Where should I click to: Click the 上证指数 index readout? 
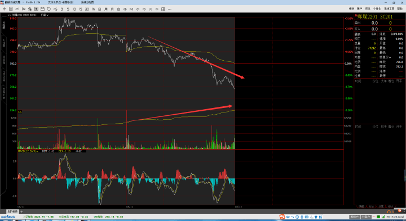click(38, 217)
